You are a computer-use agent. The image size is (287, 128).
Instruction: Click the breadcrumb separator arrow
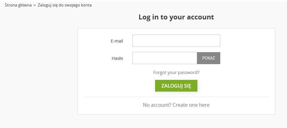pyautogui.click(x=35, y=5)
